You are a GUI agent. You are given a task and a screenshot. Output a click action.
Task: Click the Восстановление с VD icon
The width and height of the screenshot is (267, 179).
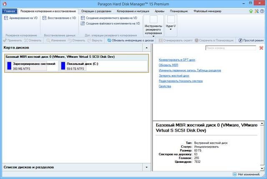[x=44, y=18]
